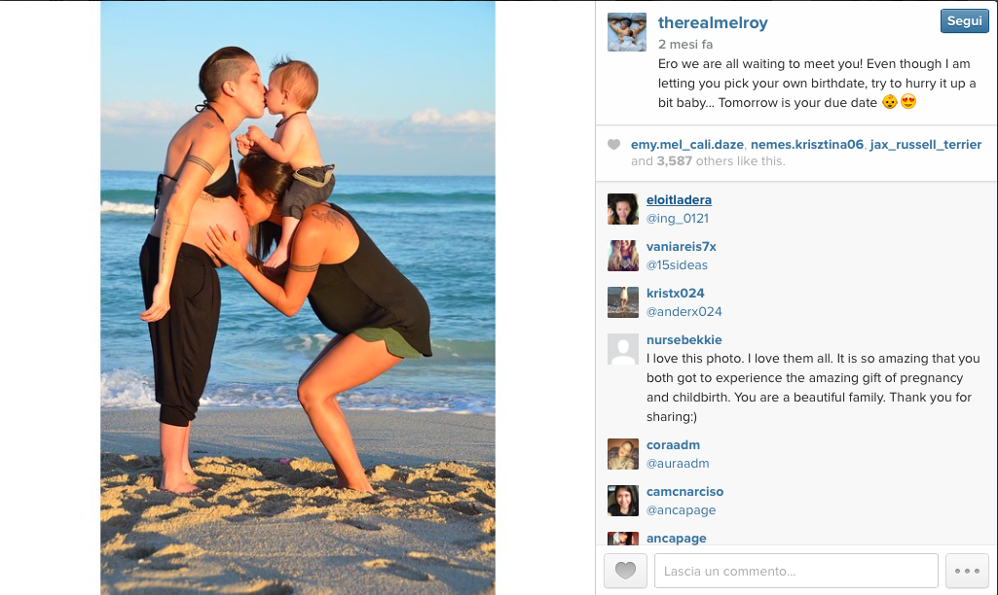Click the main beach photo
Image resolution: width=998 pixels, height=595 pixels.
[298, 297]
